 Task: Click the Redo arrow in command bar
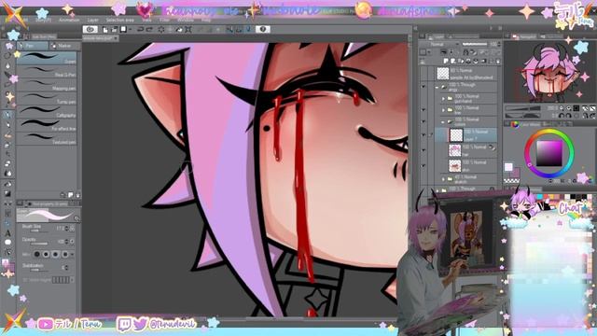pos(149,29)
